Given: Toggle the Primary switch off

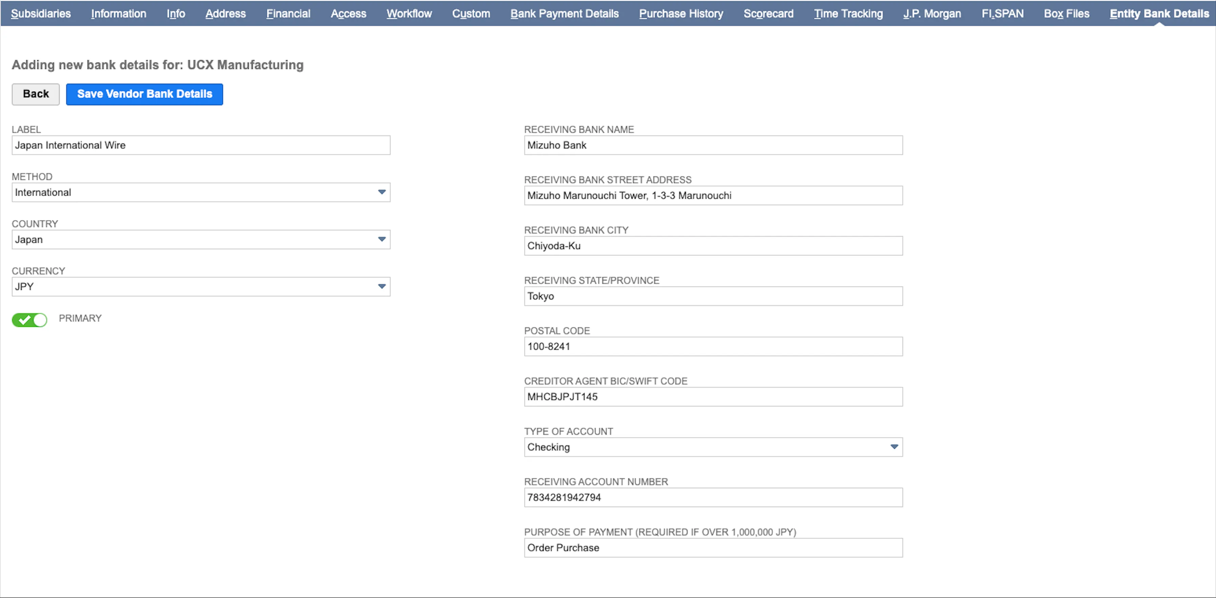Looking at the screenshot, I should tap(29, 320).
